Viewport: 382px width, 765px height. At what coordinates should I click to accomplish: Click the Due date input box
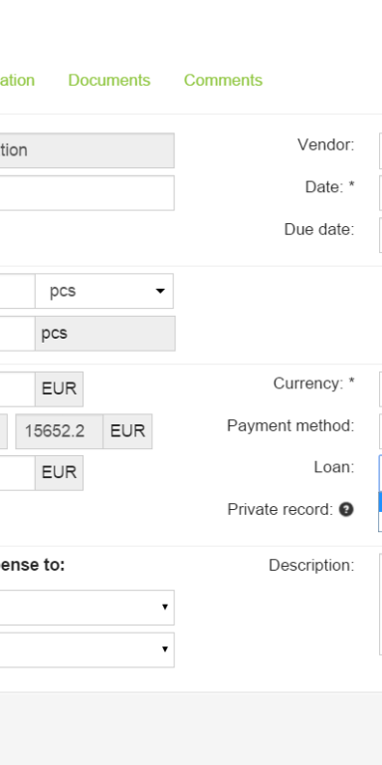point(381,236)
